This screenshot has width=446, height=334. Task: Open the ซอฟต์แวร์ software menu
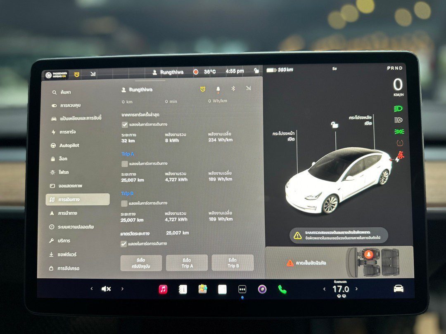[x=63, y=254]
